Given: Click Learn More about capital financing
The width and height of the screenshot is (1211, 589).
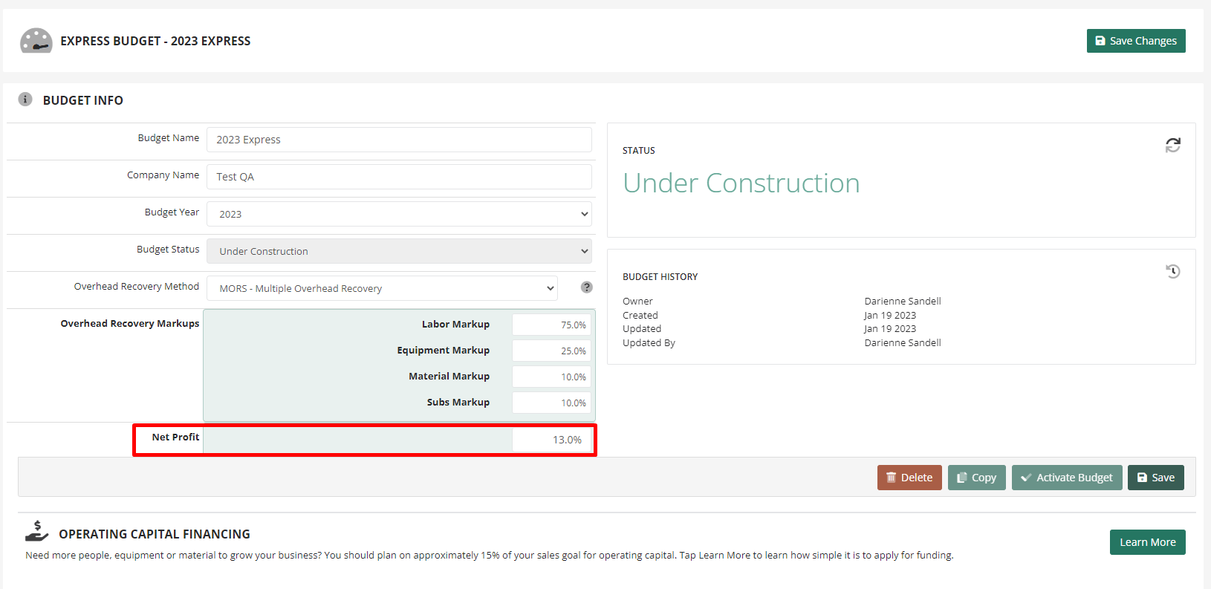Looking at the screenshot, I should [x=1148, y=542].
